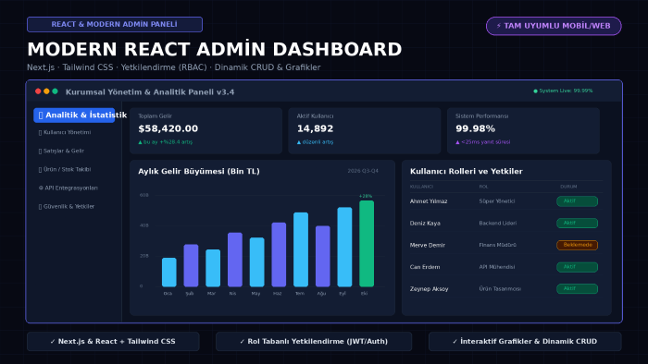This screenshot has height=364, width=648.
Task: Click the ROL column header
Action: click(483, 187)
